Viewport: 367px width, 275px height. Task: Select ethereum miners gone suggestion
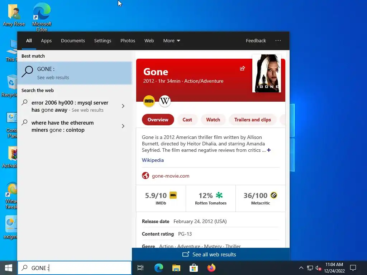click(x=62, y=126)
